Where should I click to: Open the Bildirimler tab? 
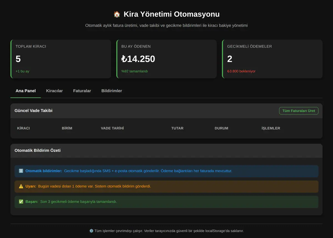tap(112, 91)
